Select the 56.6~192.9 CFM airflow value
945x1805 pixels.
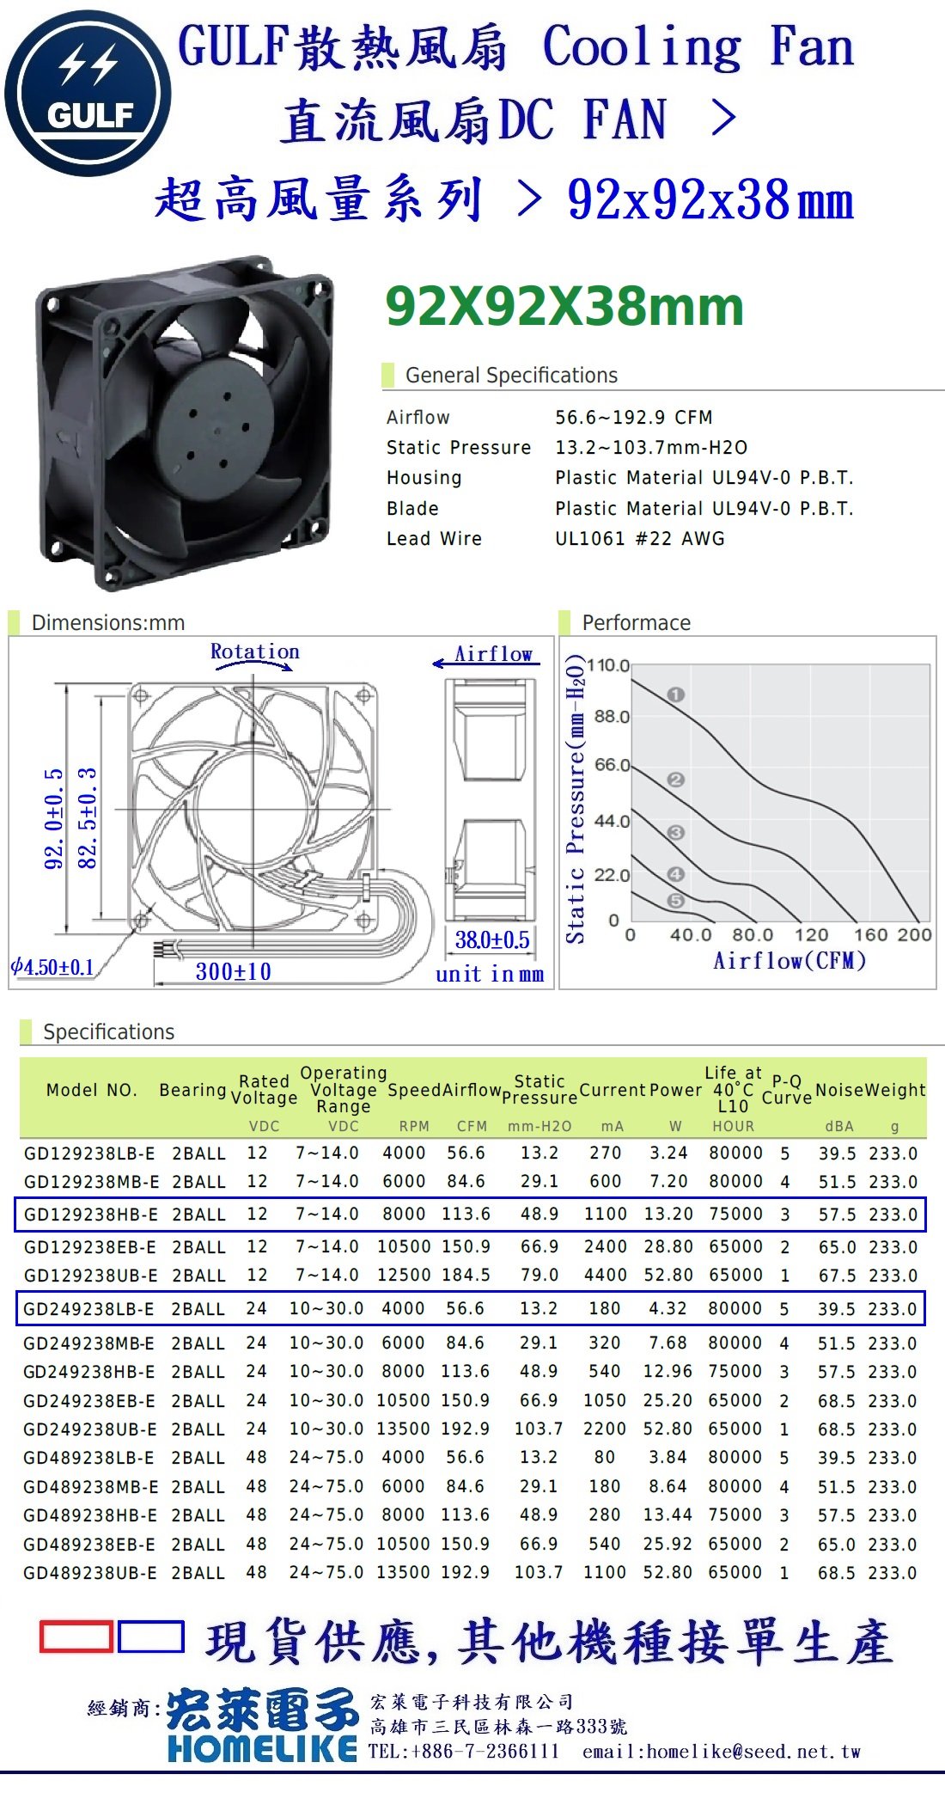pyautogui.click(x=634, y=418)
